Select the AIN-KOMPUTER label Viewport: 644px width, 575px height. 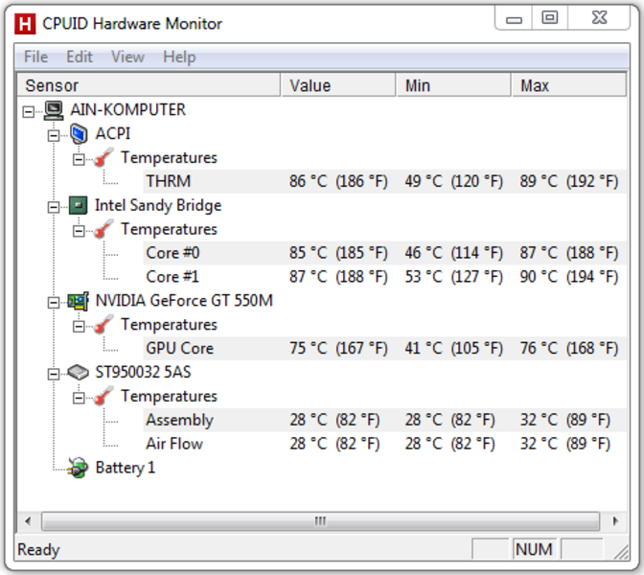(127, 110)
